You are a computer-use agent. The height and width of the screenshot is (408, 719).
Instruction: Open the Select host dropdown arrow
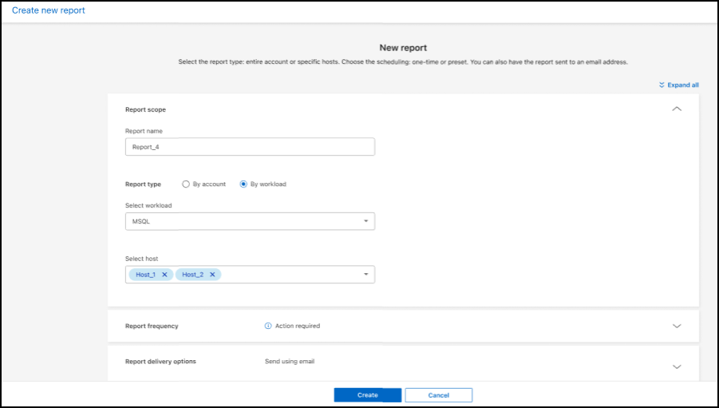pyautogui.click(x=365, y=275)
